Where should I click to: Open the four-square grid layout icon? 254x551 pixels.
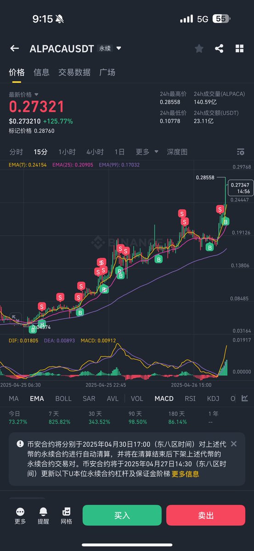coord(239,48)
